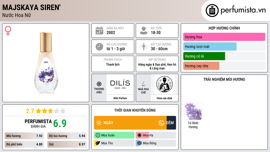Click the moon icon next to Đêm

click(x=161, y=123)
